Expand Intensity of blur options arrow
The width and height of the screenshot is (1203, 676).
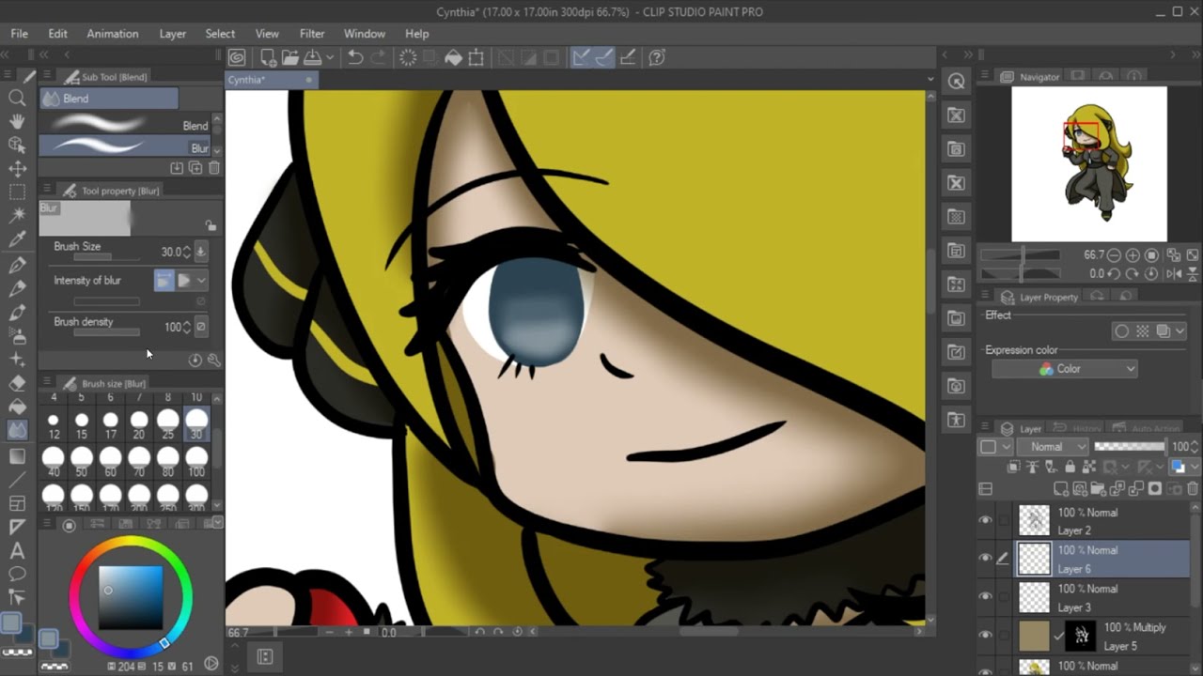201,281
